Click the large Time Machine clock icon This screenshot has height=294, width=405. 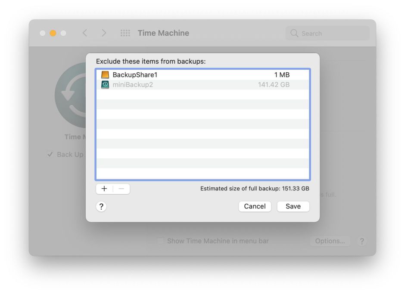(71, 95)
